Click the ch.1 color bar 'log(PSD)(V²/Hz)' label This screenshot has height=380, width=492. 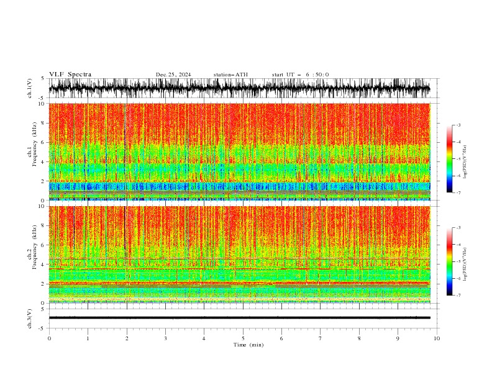(x=465, y=163)
